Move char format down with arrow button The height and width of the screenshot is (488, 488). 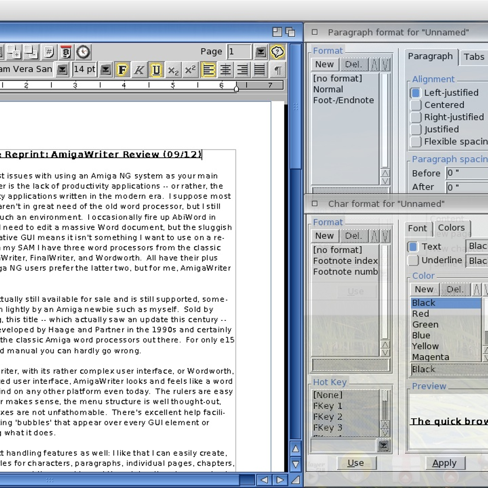[385, 236]
